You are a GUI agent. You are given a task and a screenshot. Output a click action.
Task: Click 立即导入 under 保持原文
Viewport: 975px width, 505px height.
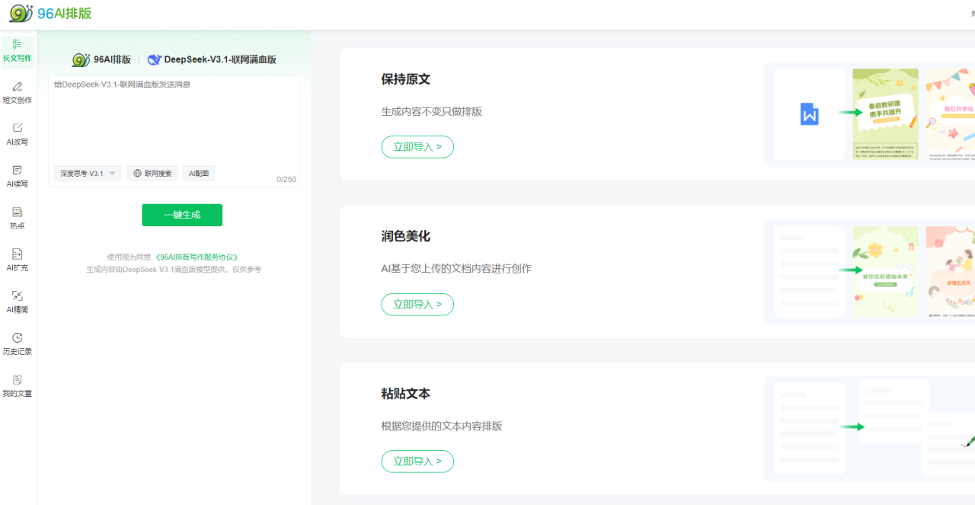pyautogui.click(x=417, y=147)
